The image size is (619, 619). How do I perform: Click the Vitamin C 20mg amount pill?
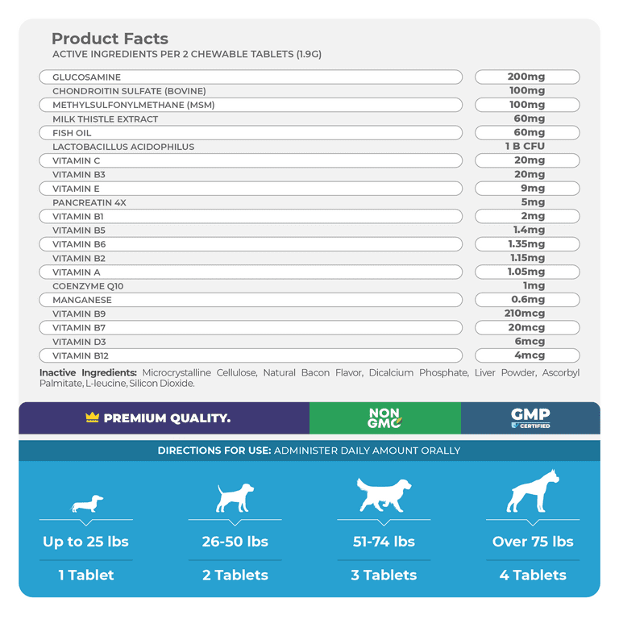coord(527,160)
